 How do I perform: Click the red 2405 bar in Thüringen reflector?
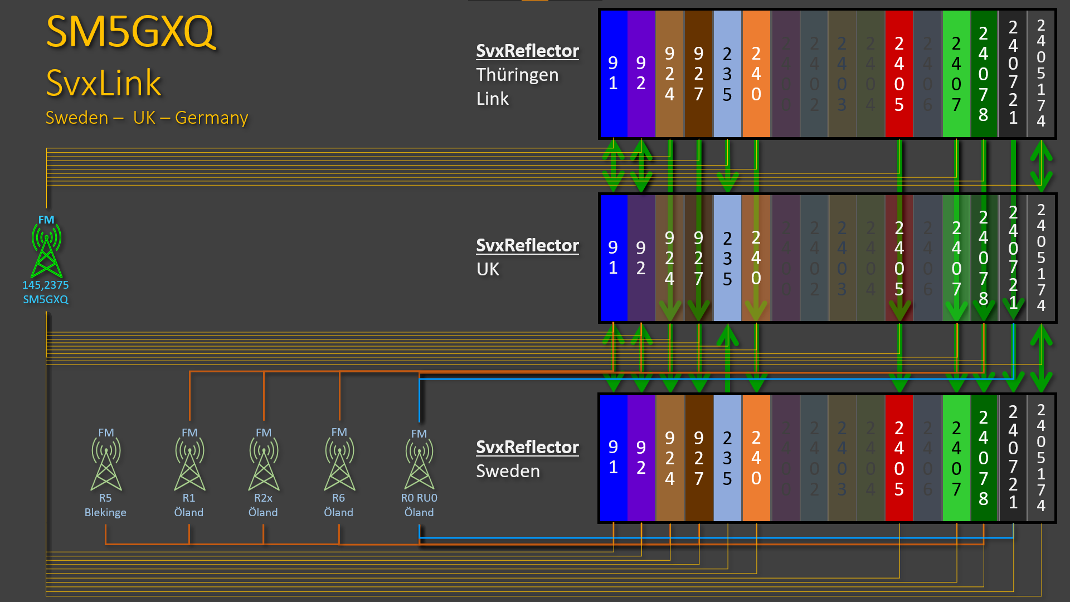coord(899,74)
